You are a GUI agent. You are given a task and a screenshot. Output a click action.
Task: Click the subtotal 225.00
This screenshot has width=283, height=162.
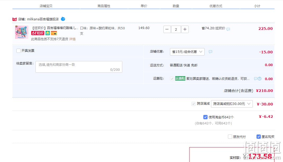266,29
